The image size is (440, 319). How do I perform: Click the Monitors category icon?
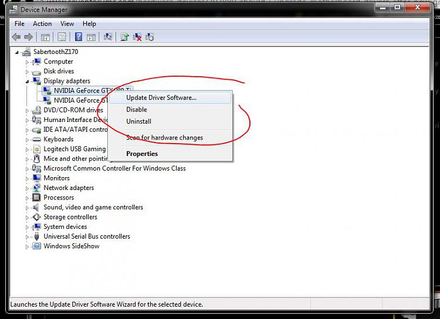[36, 178]
